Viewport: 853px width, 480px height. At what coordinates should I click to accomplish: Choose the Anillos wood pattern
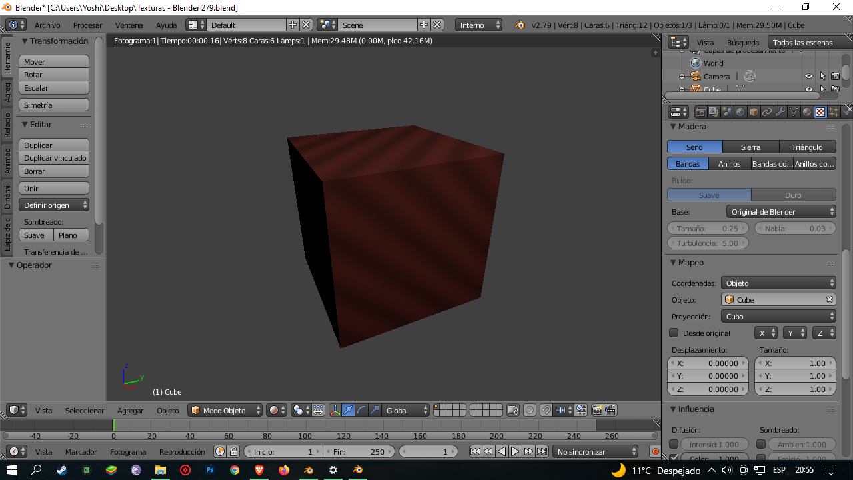pyautogui.click(x=730, y=164)
